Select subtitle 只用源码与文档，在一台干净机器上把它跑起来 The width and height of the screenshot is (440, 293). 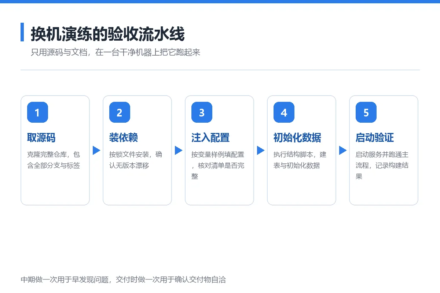pos(115,52)
